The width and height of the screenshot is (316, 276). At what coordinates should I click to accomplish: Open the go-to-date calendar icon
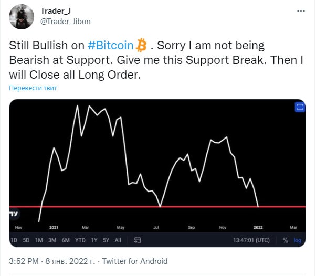click(x=138, y=240)
